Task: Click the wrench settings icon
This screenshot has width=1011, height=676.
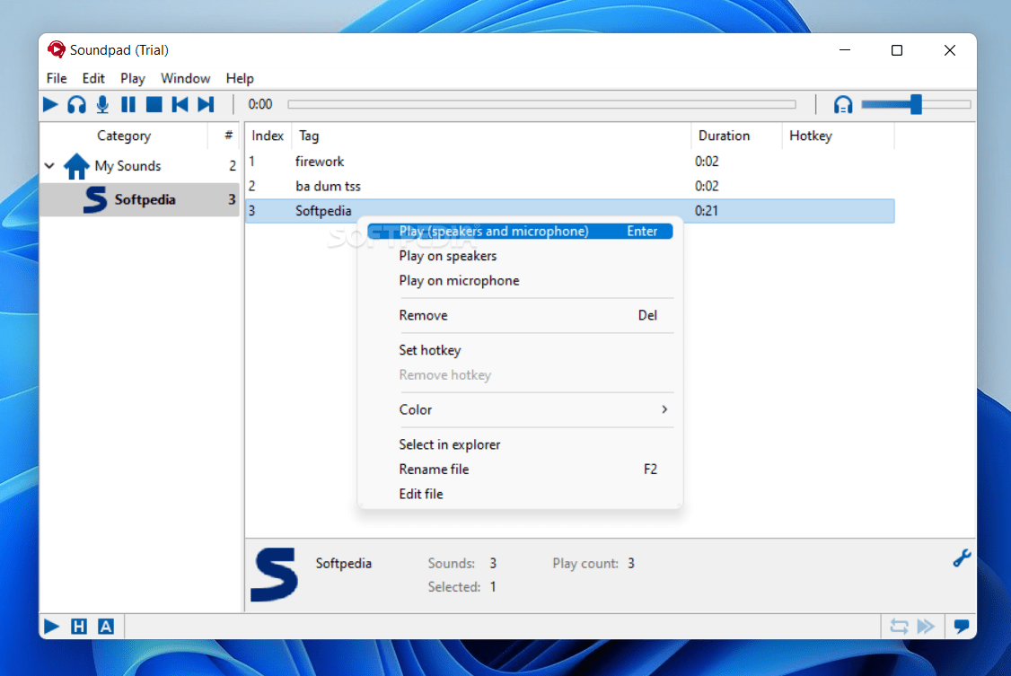Action: click(962, 558)
